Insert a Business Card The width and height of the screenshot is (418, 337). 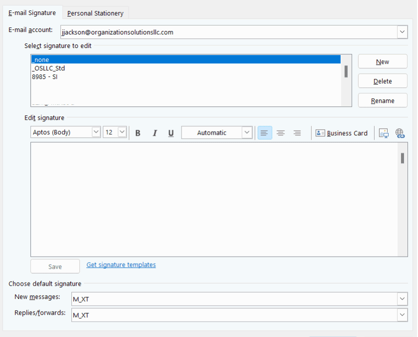342,133
